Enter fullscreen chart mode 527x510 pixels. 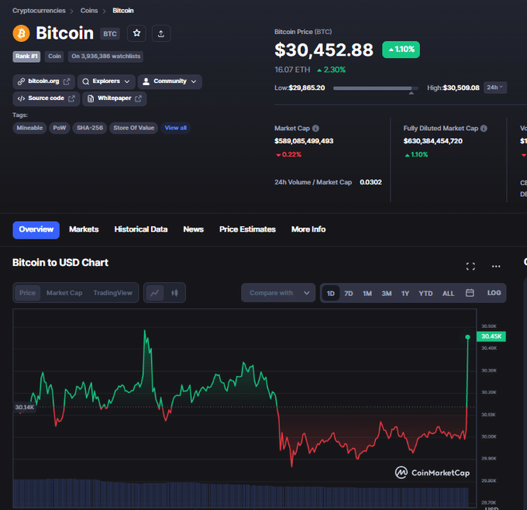pos(470,266)
